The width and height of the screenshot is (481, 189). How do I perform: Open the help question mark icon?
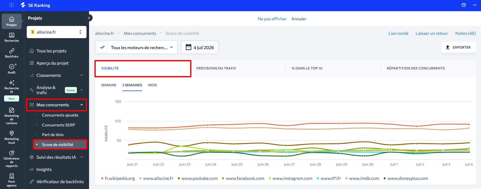pyautogui.click(x=464, y=5)
